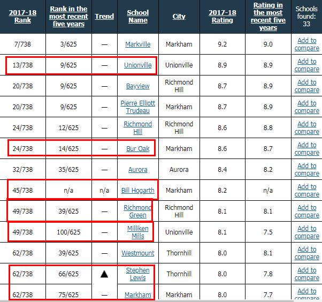322x302 pixels.
Task: Click the 2017-18 Rating column header
Action: pos(222,16)
